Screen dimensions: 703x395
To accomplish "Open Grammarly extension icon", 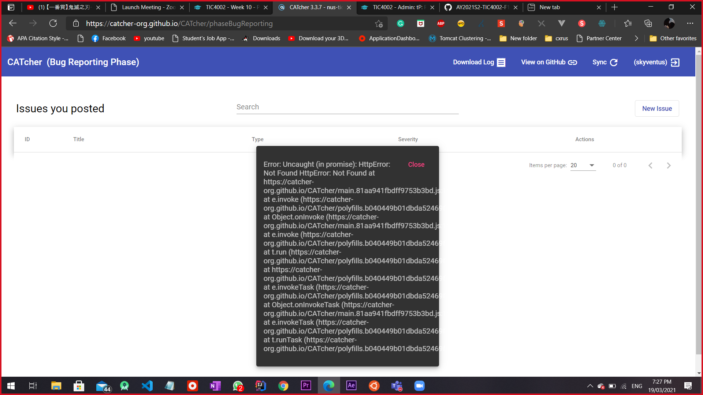I will [401, 23].
